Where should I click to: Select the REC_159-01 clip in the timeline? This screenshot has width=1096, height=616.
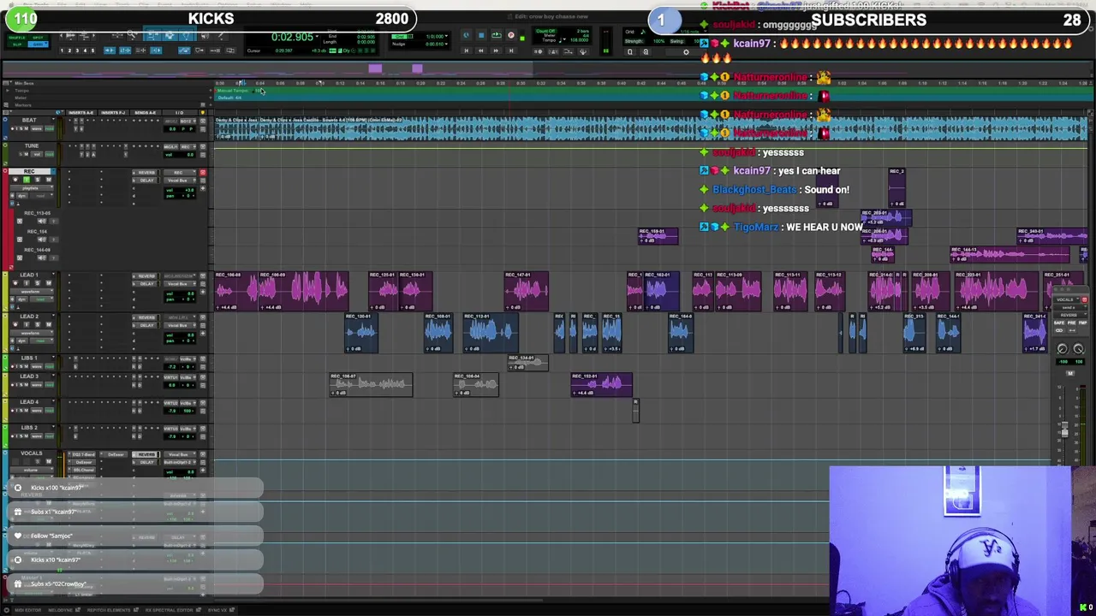[x=658, y=236]
